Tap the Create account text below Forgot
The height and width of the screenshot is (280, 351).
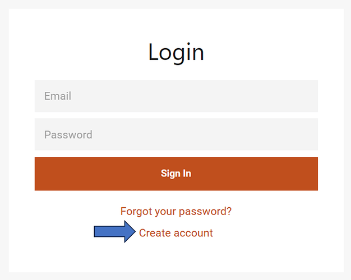(x=176, y=233)
